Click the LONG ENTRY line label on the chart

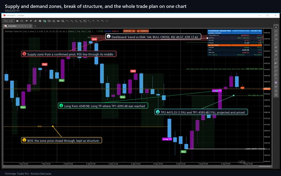pos(255,149)
